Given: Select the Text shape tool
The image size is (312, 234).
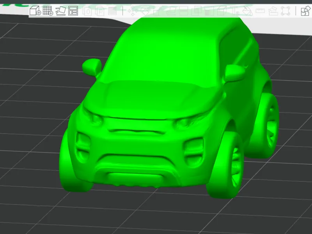Looking at the screenshot, I should (x=235, y=11).
